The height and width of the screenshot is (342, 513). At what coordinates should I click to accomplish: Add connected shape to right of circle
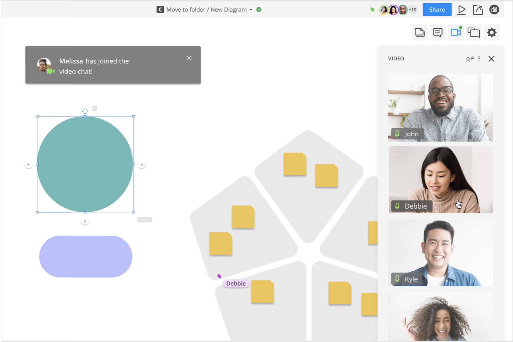[x=142, y=165]
